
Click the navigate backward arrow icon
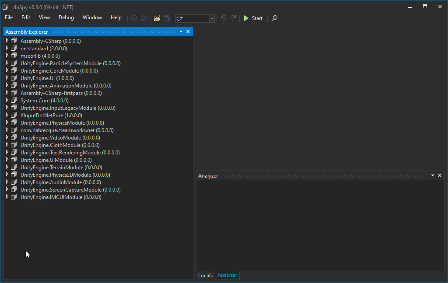(x=134, y=18)
